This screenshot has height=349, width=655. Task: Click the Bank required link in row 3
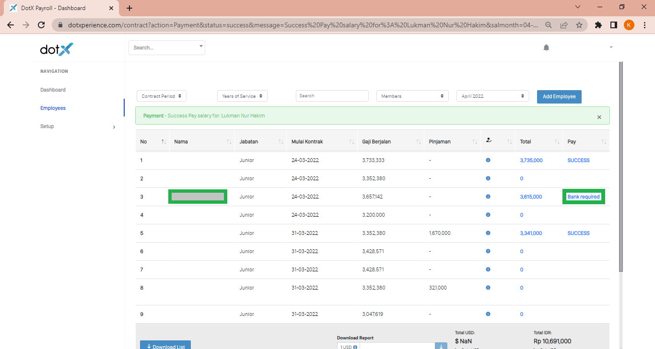point(584,197)
